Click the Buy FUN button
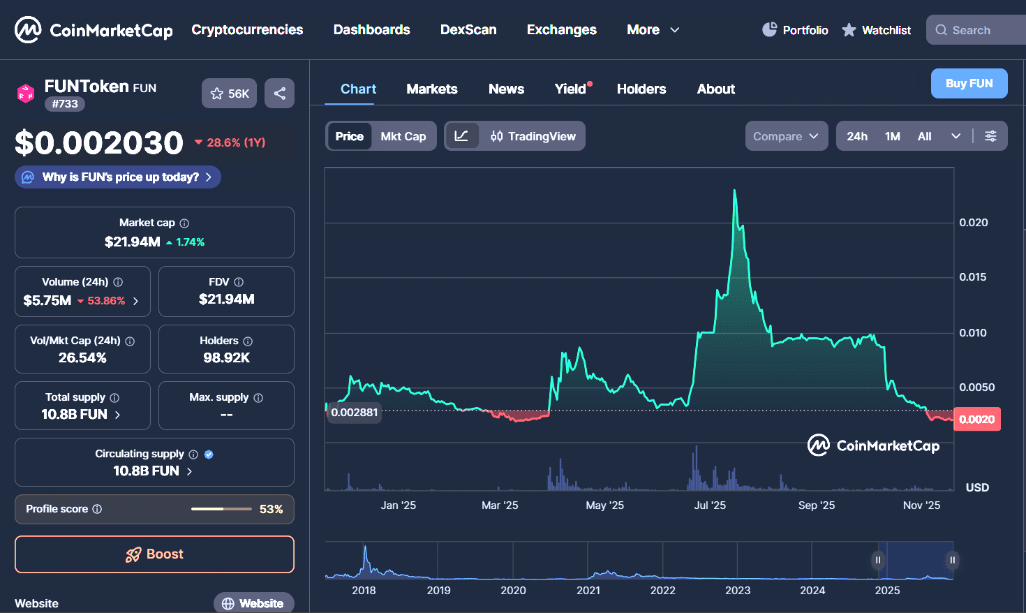Viewport: 1026px width, 613px height. coord(969,84)
